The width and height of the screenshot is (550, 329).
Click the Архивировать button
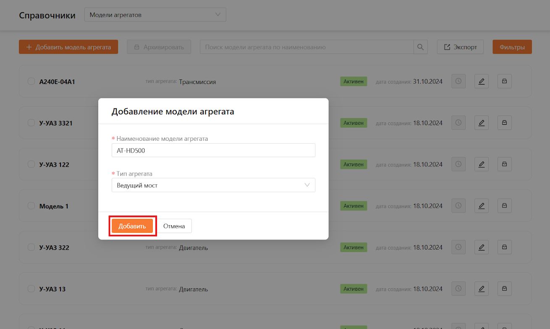tap(159, 47)
